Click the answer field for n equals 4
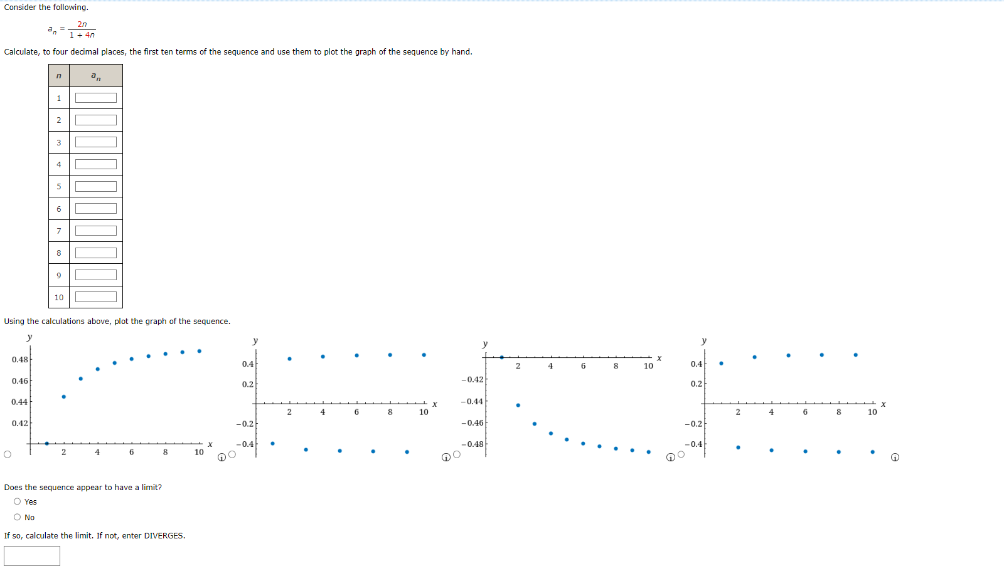The width and height of the screenshot is (1004, 571). click(95, 164)
